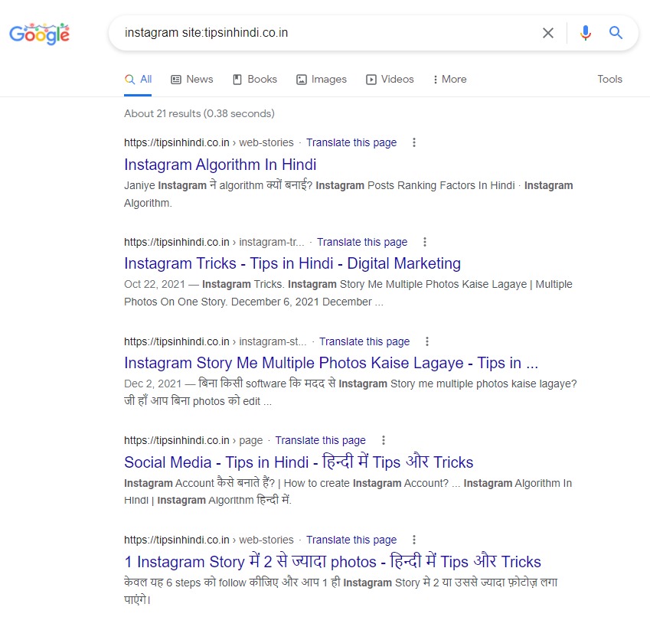The image size is (650, 617).
Task: Open Social Media - Tips in Hindi result
Action: click(x=299, y=462)
